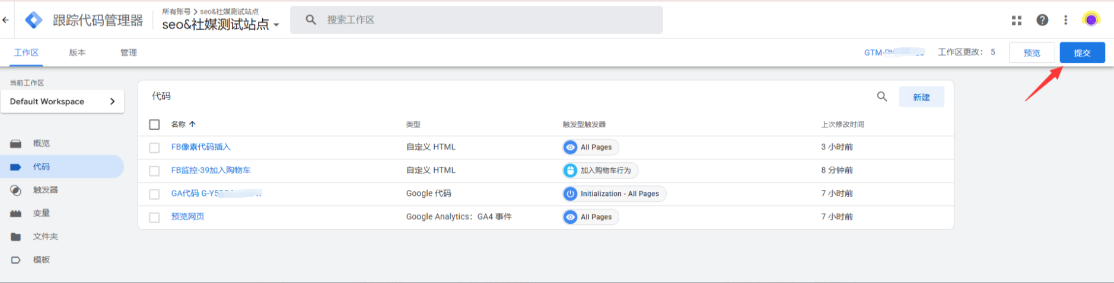This screenshot has width=1114, height=283.
Task: Open 变量 in the sidebar
Action: 42,213
